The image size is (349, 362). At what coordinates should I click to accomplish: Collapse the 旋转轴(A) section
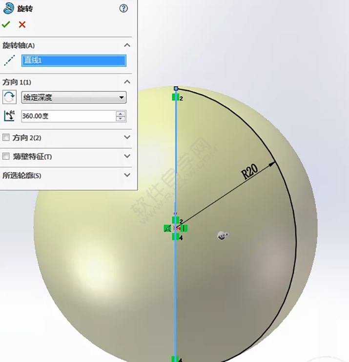[127, 45]
